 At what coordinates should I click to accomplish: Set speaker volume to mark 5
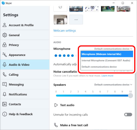click(93, 96)
